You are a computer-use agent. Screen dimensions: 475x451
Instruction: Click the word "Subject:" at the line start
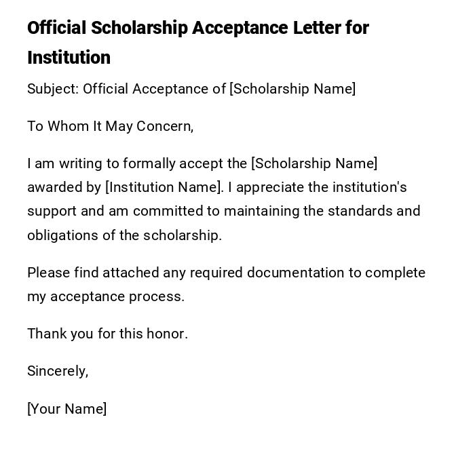point(53,89)
